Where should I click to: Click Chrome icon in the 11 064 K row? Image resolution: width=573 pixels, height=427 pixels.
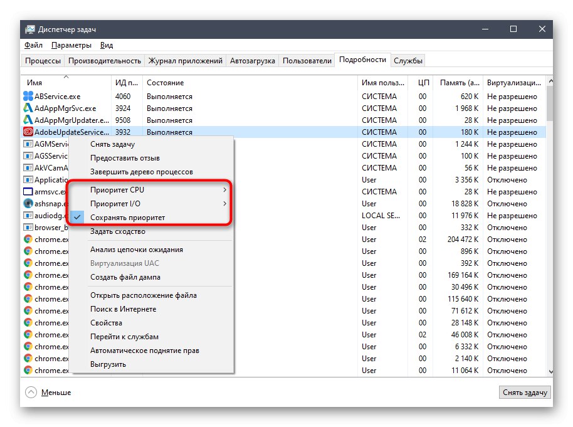click(28, 370)
